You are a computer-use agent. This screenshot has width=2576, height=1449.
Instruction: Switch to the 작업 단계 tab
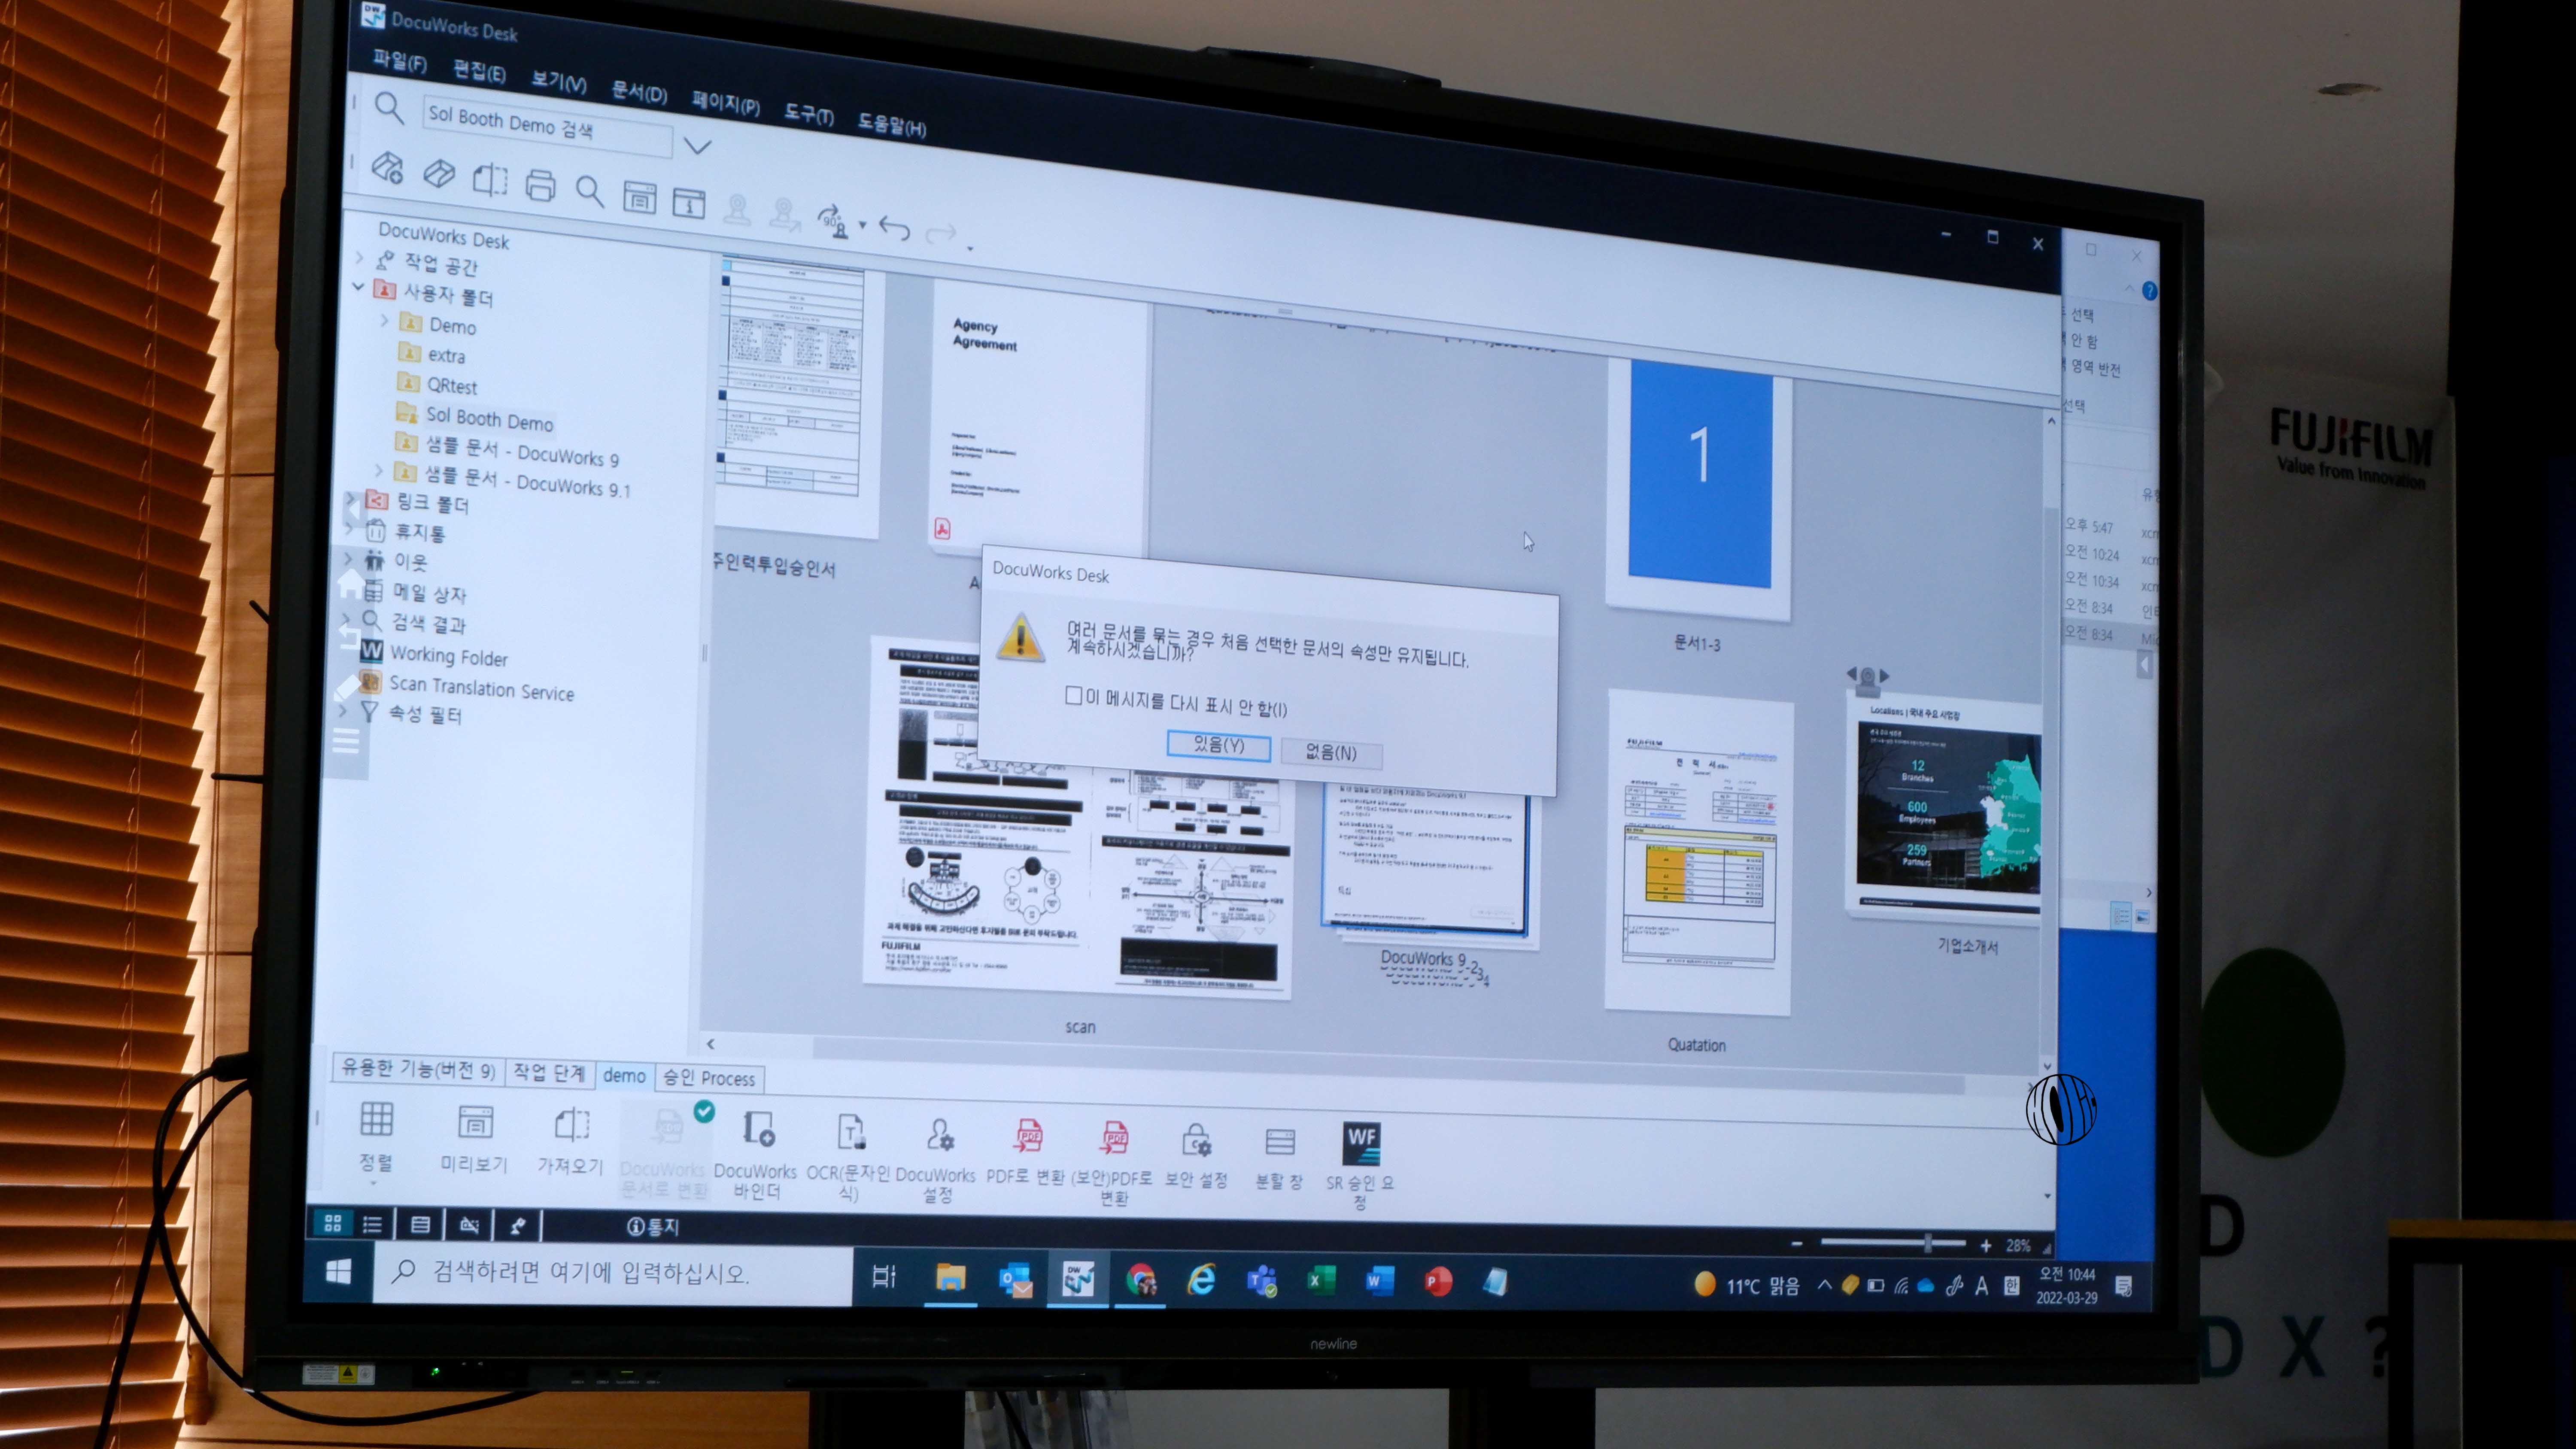pos(549,1073)
